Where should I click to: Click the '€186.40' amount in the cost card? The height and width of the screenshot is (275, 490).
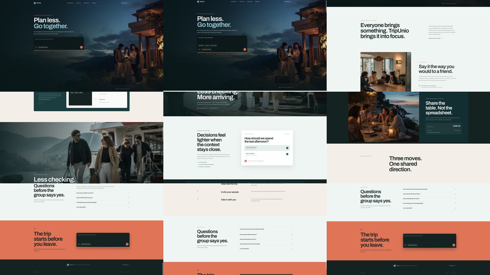[456, 126]
